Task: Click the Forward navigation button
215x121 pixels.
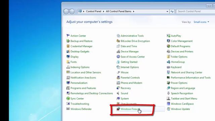Action: pyautogui.click(x=72, y=11)
